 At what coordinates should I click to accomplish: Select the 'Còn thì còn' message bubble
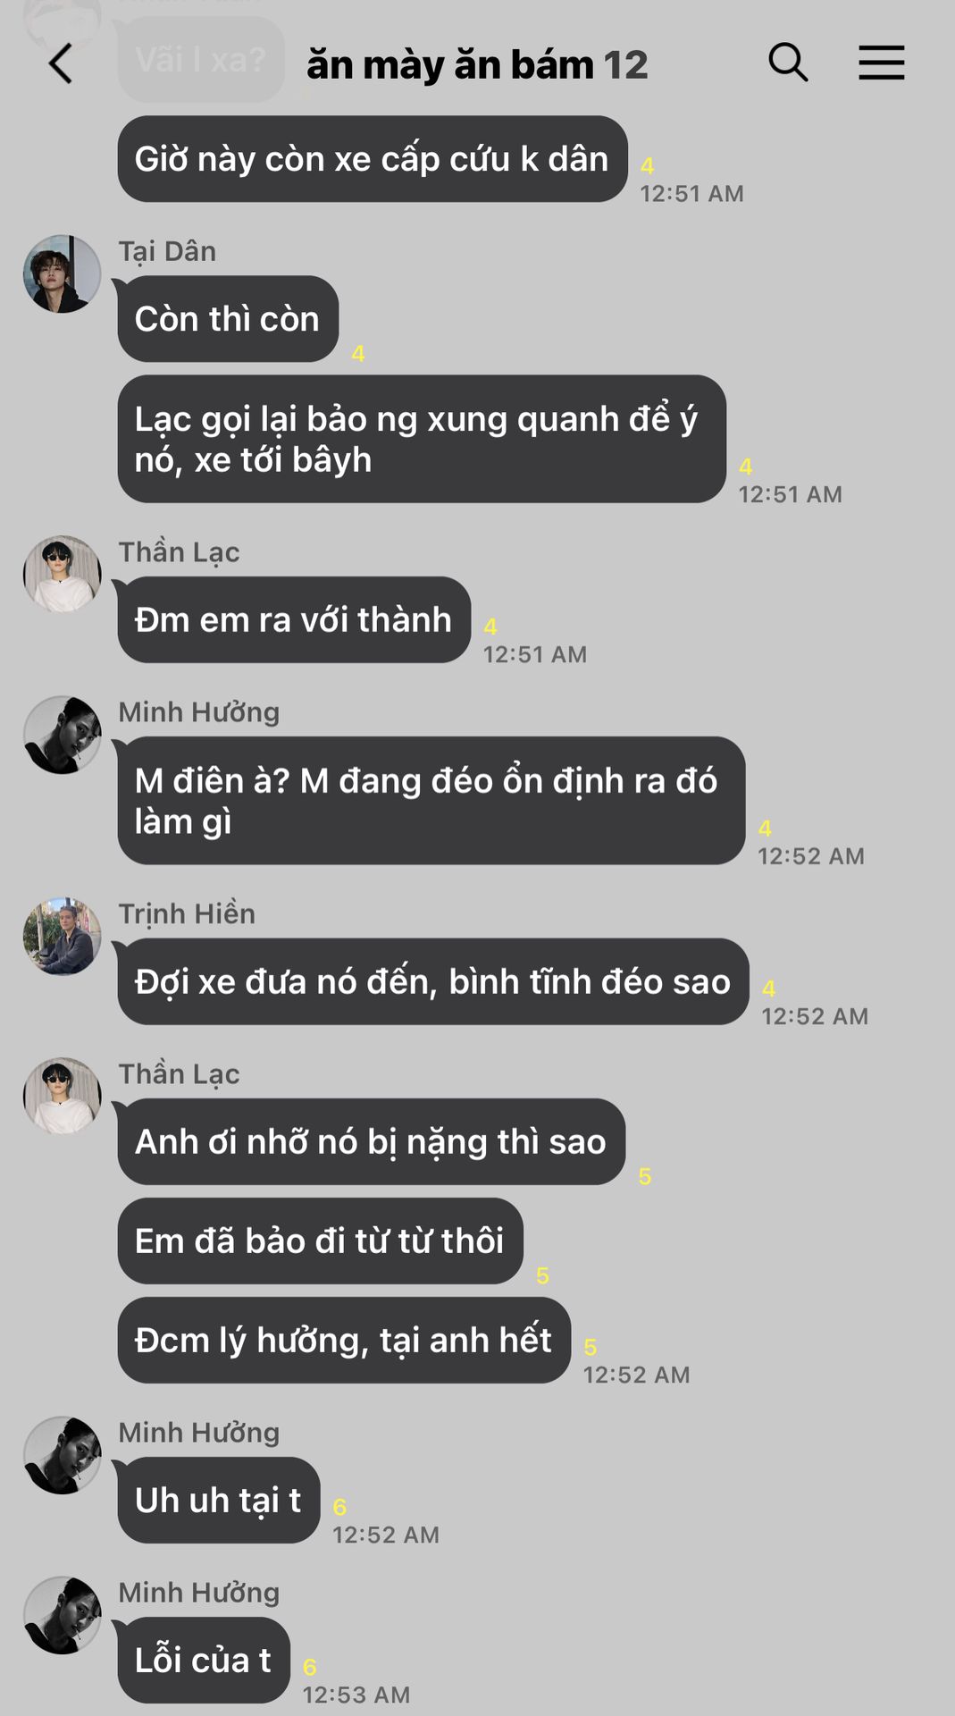coord(228,319)
